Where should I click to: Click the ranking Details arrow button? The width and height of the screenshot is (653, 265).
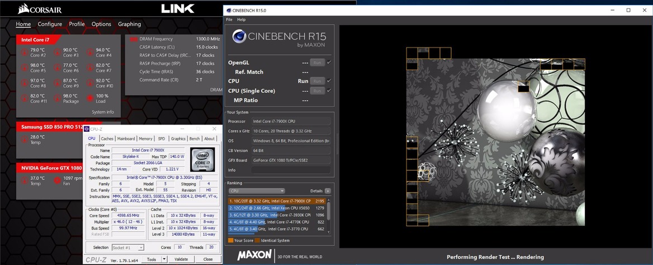click(x=328, y=191)
